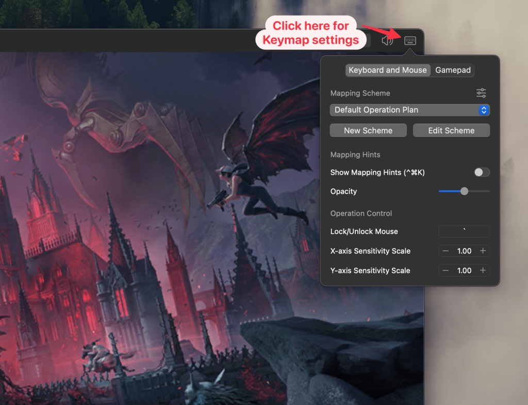
Task: Click the far right end of Opacity track
Action: pyautogui.click(x=488, y=191)
